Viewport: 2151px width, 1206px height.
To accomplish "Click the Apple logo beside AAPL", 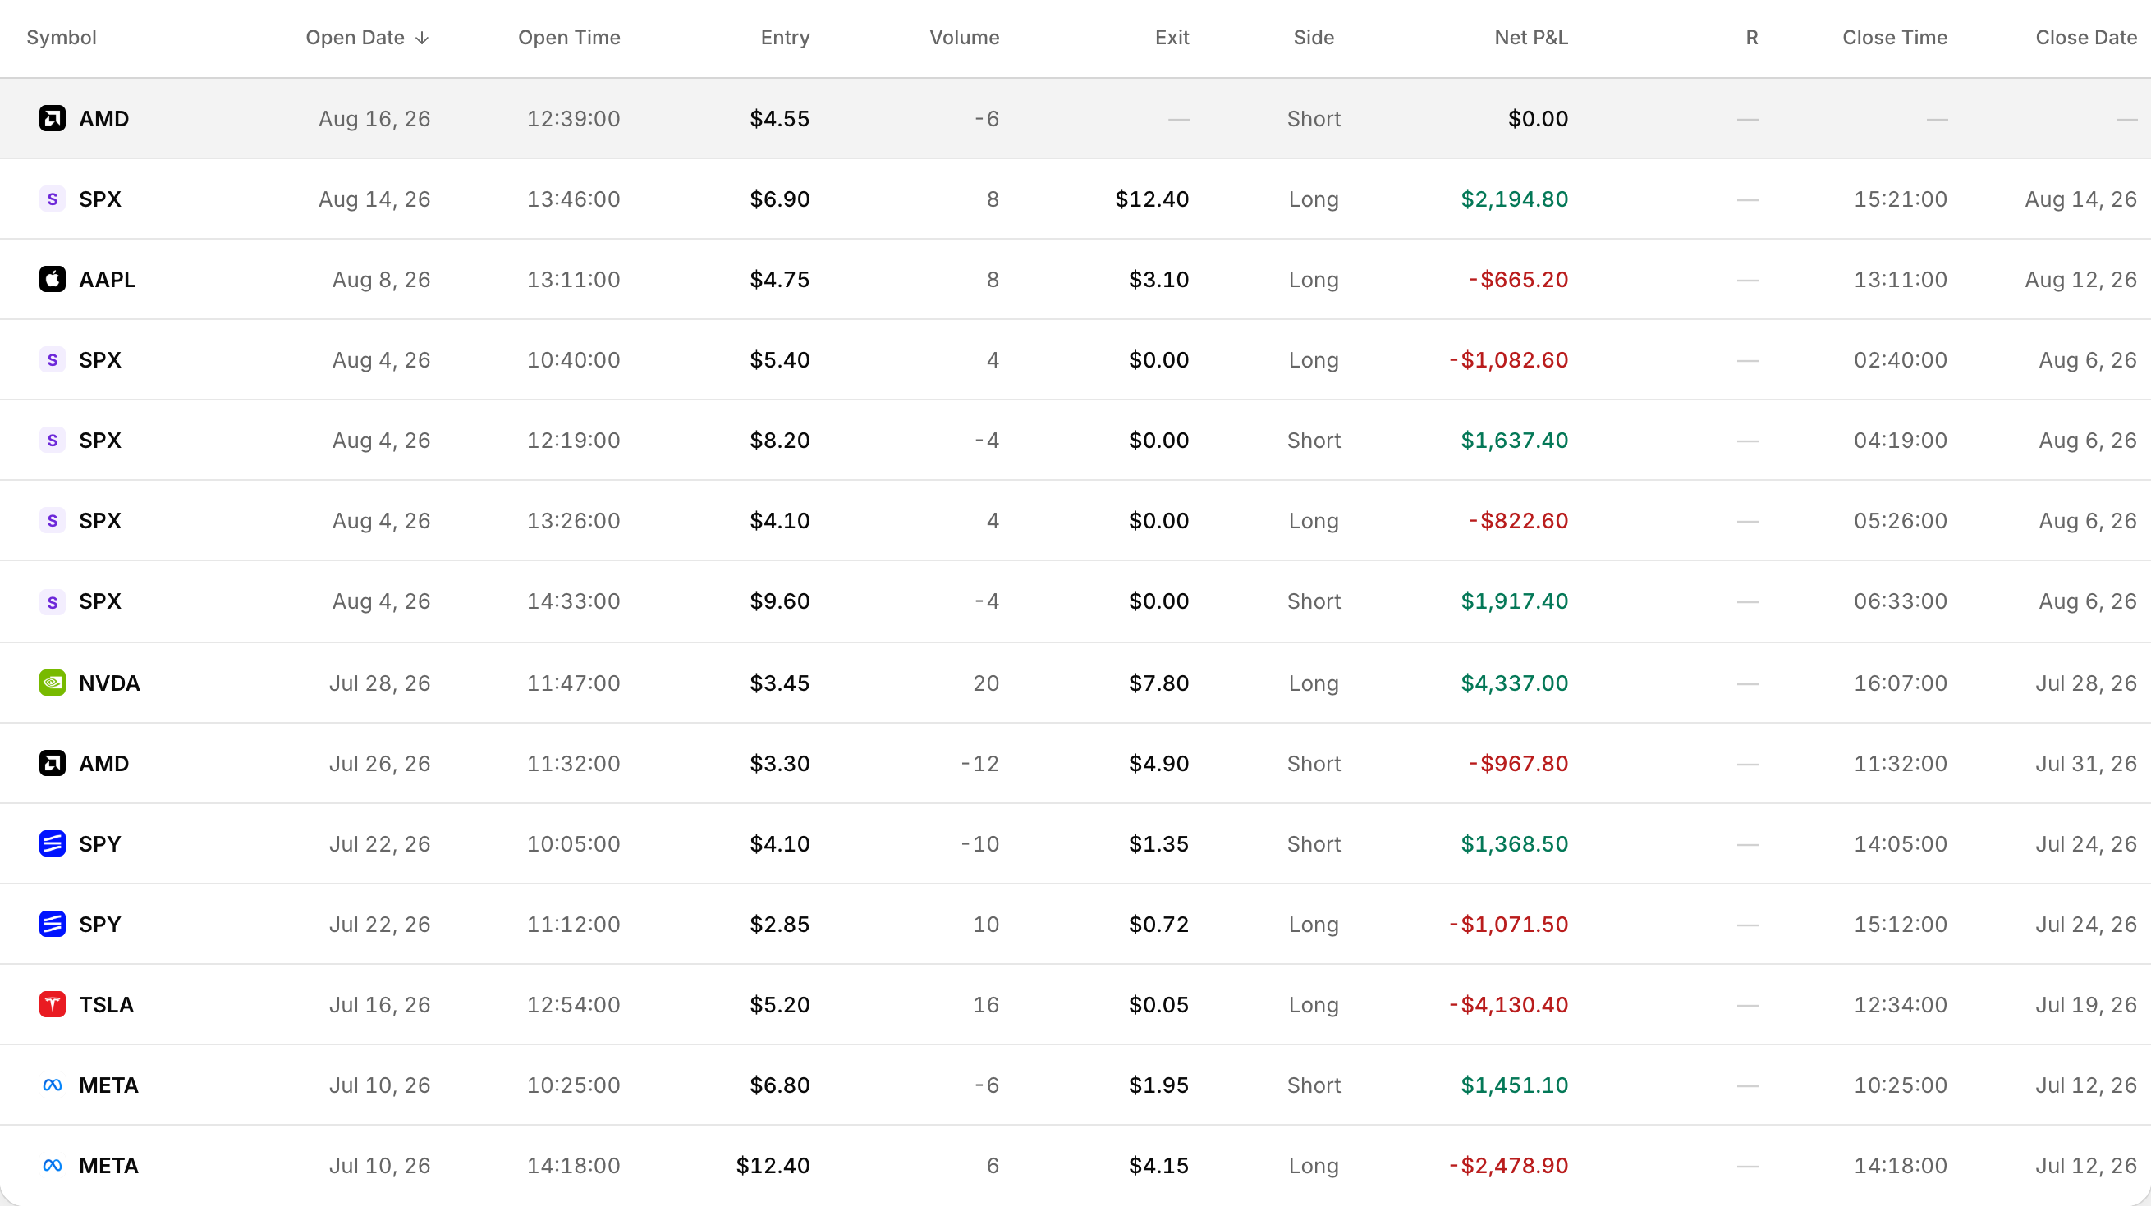I will tap(53, 280).
